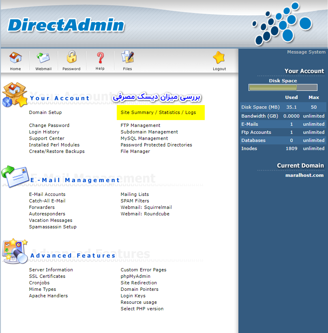Click the Logout label in toolbar
Image resolution: width=328 pixels, height=333 pixels.
click(x=219, y=69)
